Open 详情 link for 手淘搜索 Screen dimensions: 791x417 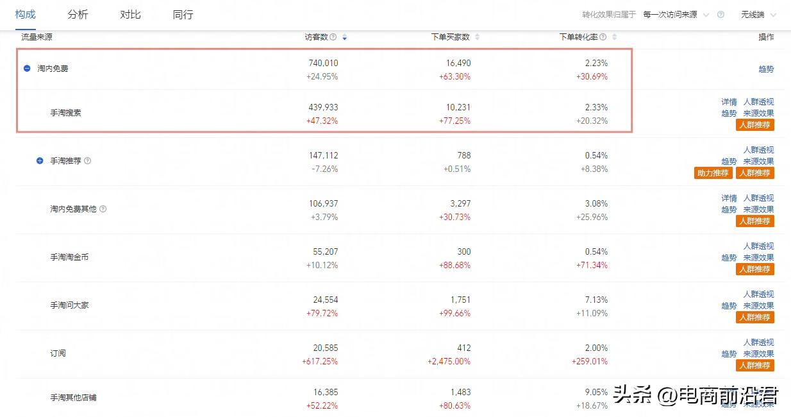[x=729, y=102]
